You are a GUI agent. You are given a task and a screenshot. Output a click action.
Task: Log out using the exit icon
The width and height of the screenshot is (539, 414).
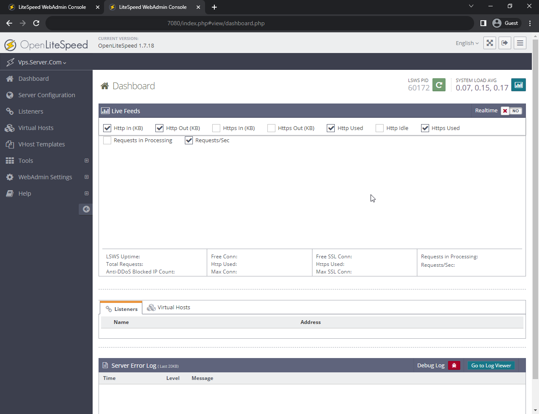504,42
